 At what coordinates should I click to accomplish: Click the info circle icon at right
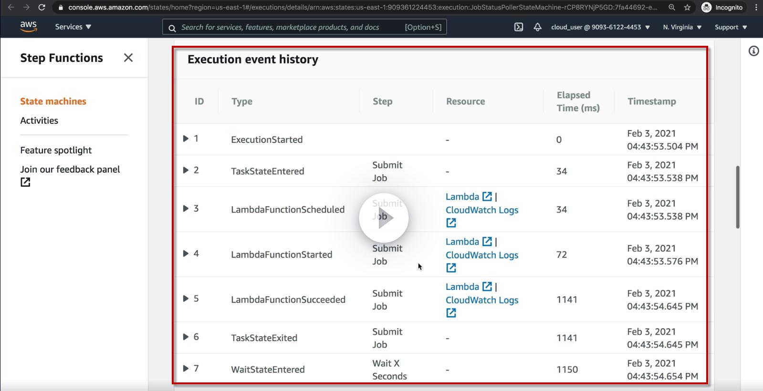pyautogui.click(x=753, y=51)
